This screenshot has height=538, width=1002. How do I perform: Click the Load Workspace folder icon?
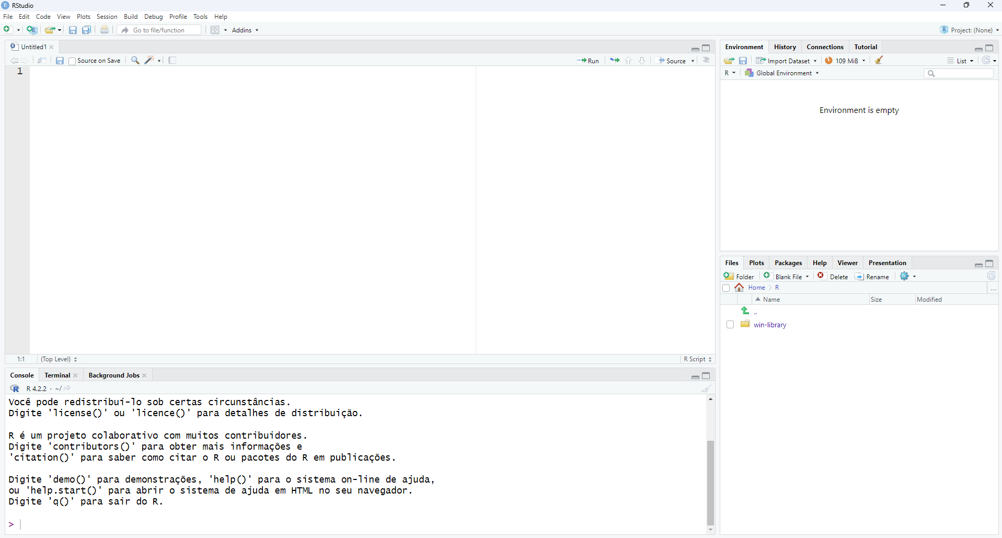point(729,61)
